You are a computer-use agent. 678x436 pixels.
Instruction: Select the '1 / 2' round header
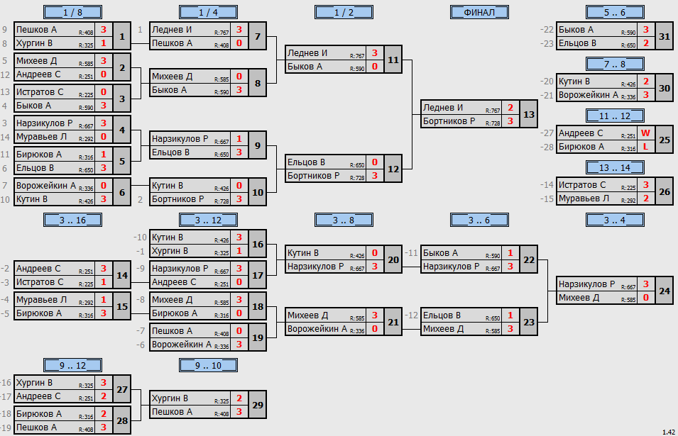[x=344, y=12]
